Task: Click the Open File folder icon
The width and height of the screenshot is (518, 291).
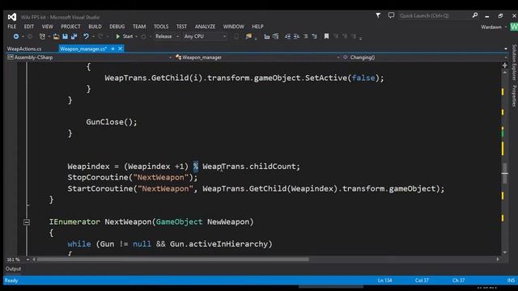Action: 56,36
